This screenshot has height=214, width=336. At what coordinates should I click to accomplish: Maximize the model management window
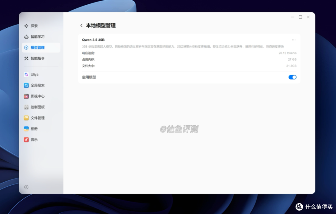pos(301,17)
